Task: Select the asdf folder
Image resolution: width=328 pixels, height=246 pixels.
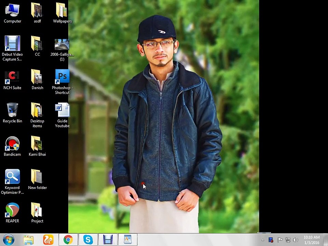Action: [37, 13]
